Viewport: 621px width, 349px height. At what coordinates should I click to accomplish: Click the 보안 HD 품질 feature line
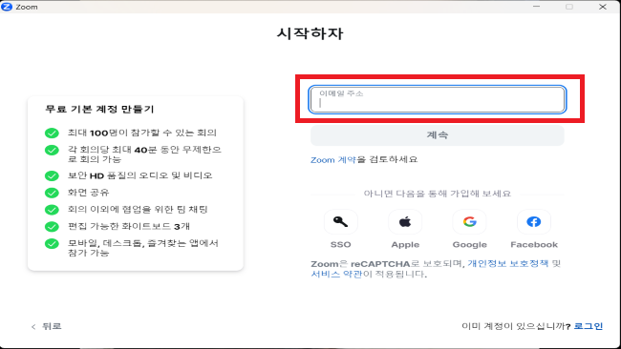tap(139, 175)
